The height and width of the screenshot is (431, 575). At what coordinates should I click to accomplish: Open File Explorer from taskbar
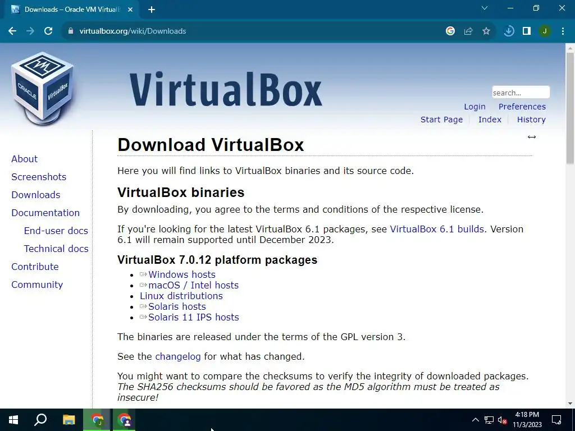tap(69, 420)
